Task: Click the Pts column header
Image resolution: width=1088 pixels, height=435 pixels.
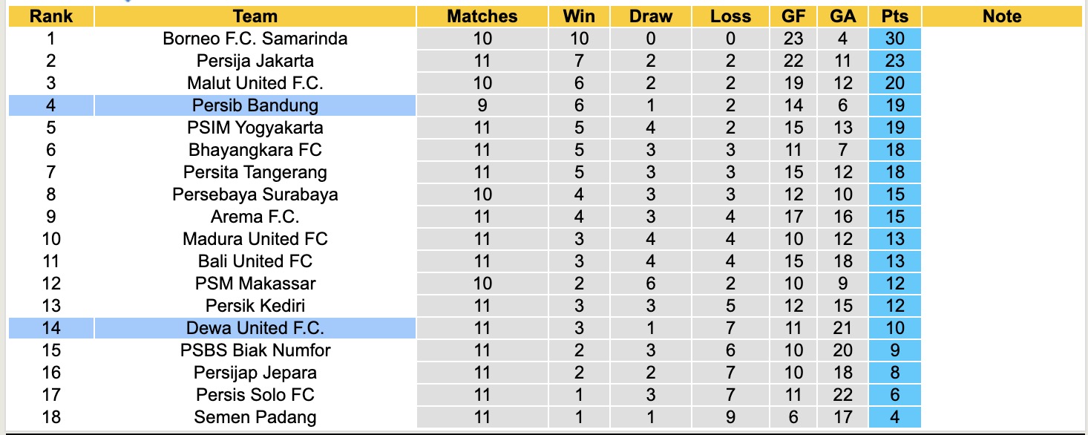Action: pyautogui.click(x=895, y=16)
